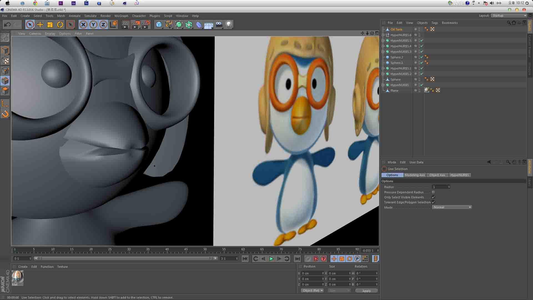Screen dimensions: 533x300
Task: Select the Scale tool
Action: click(50, 25)
